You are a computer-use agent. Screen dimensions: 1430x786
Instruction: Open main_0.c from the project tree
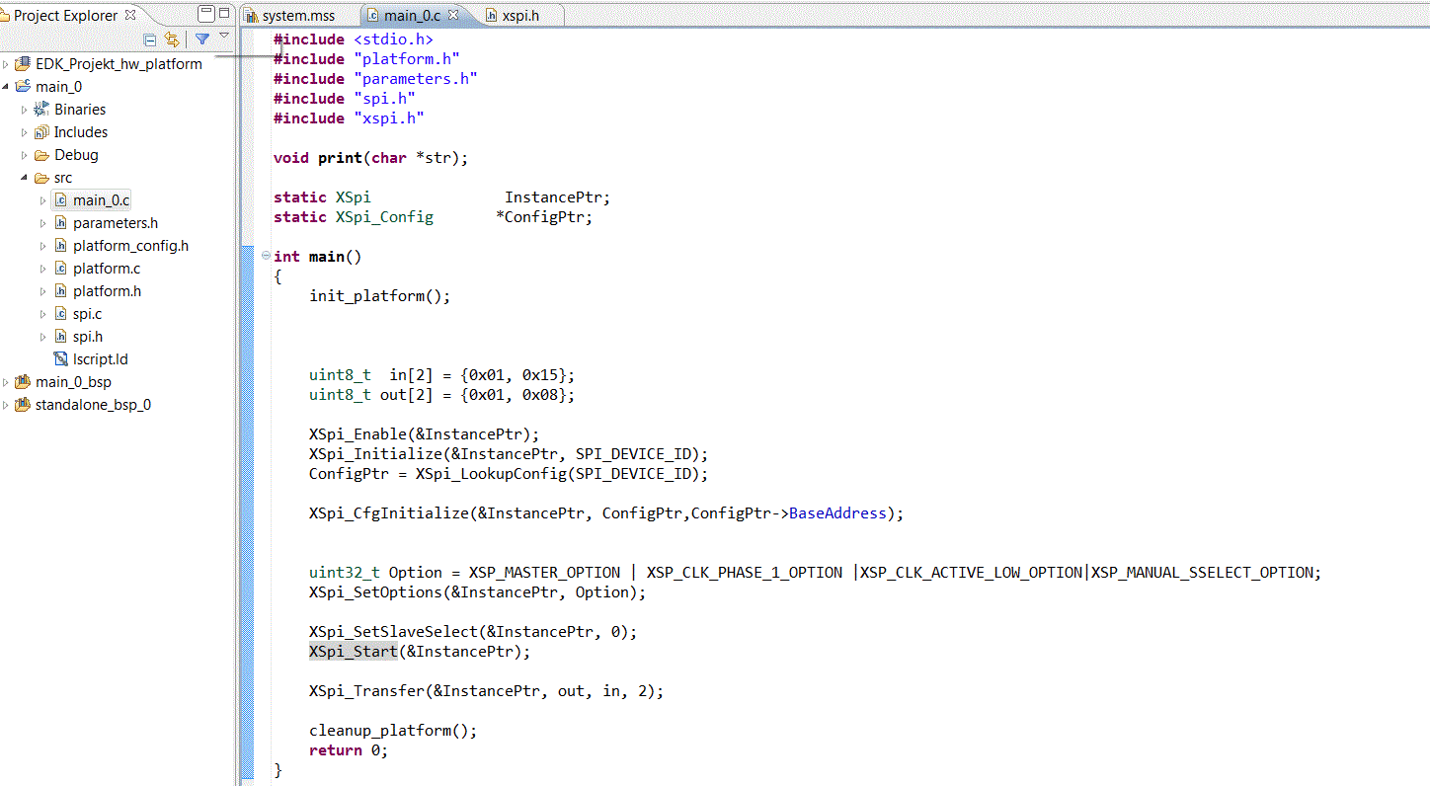101,200
